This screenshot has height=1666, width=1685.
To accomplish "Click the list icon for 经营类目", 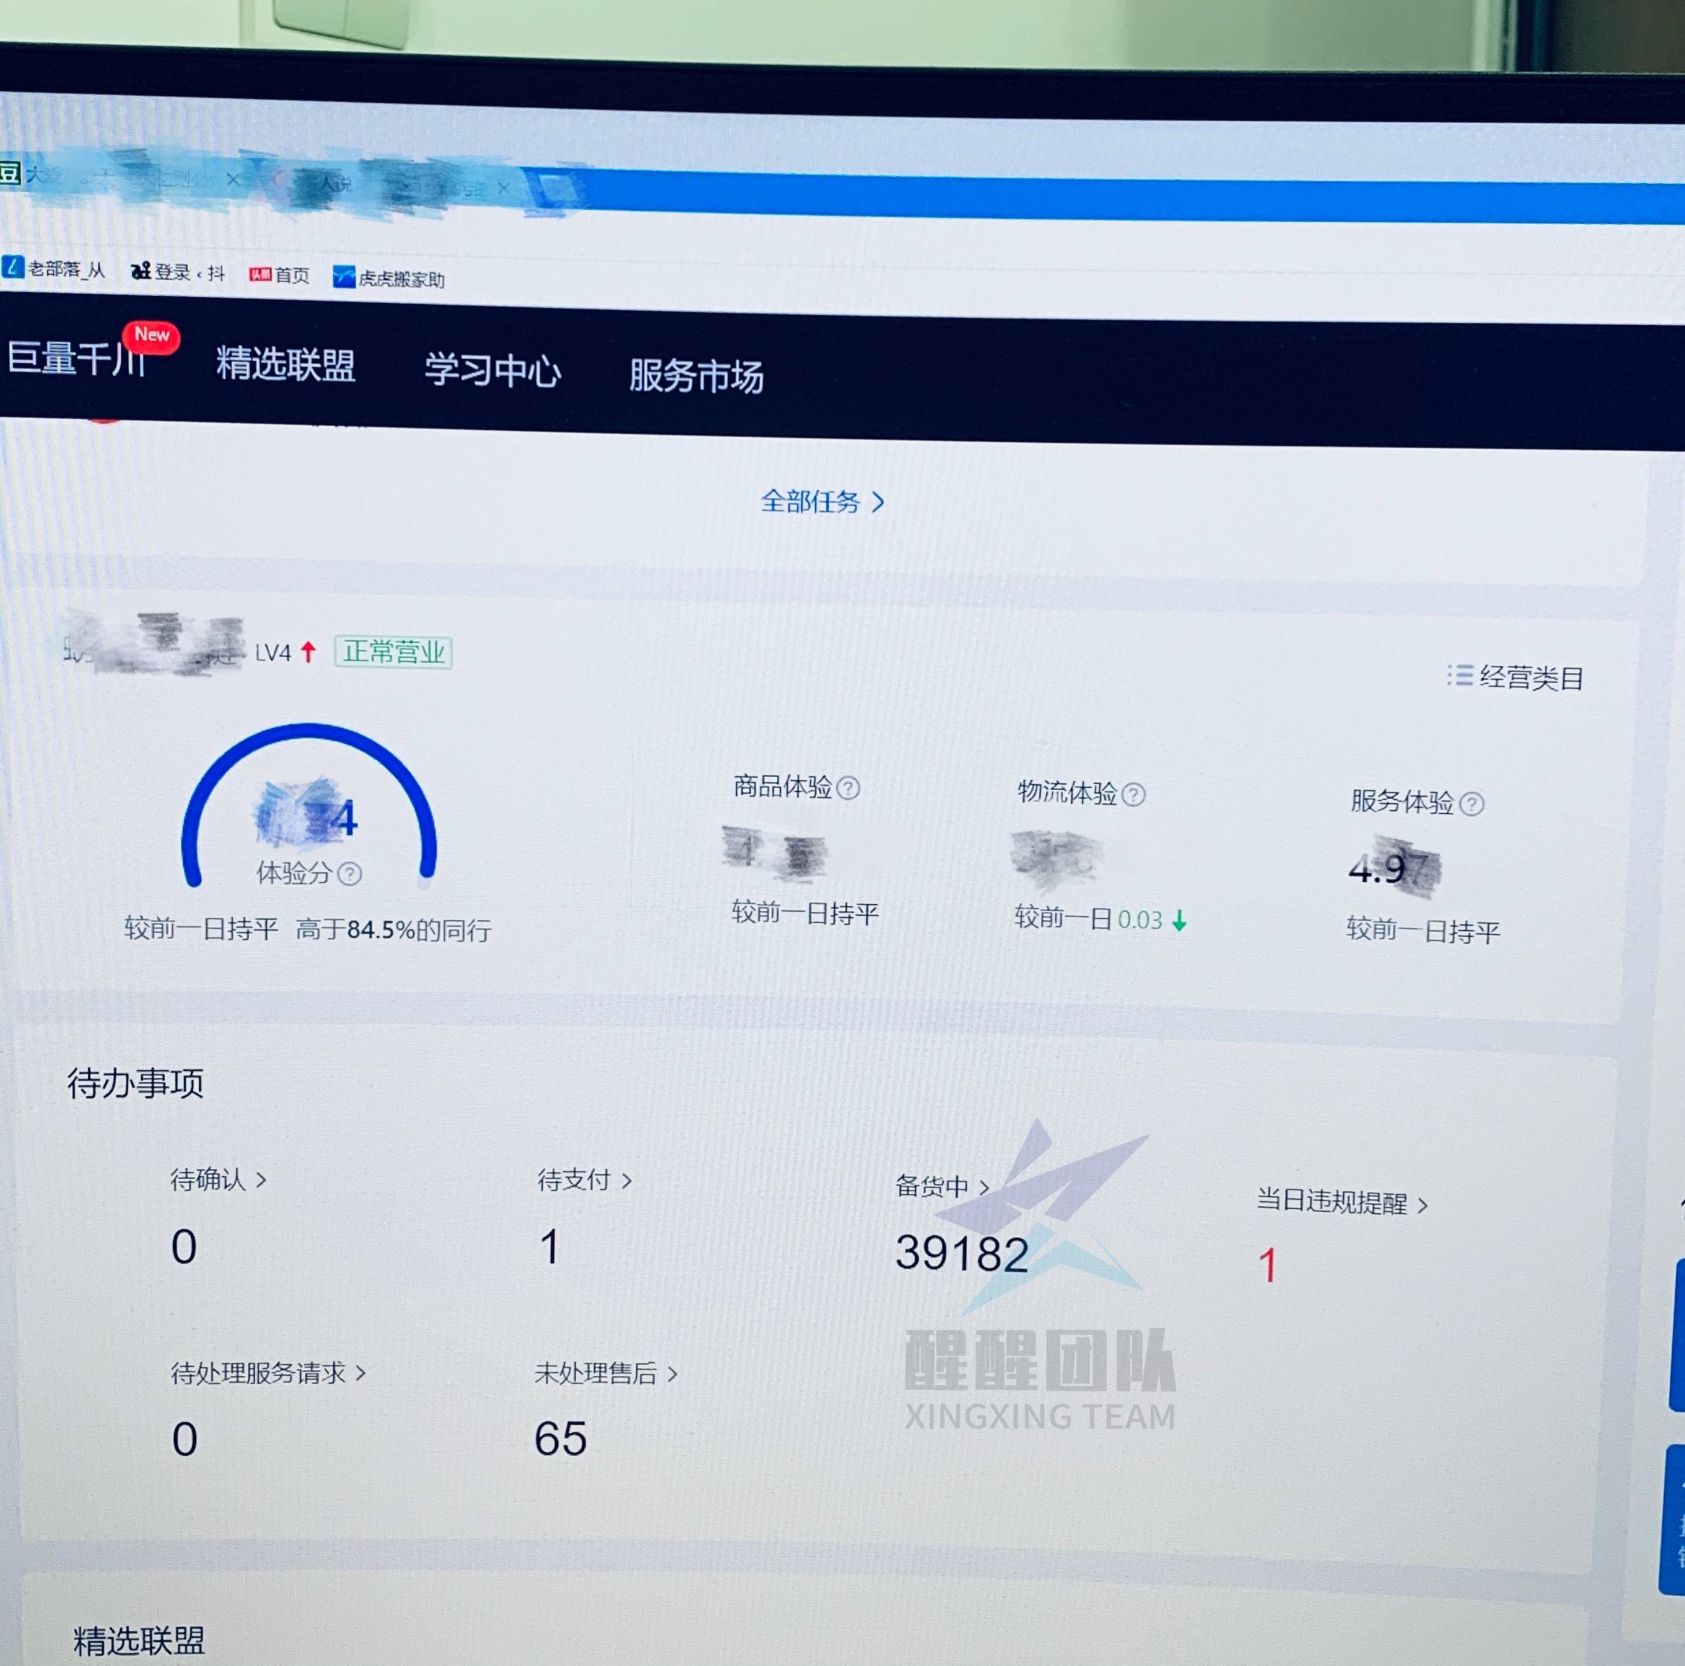I will [x=1460, y=675].
